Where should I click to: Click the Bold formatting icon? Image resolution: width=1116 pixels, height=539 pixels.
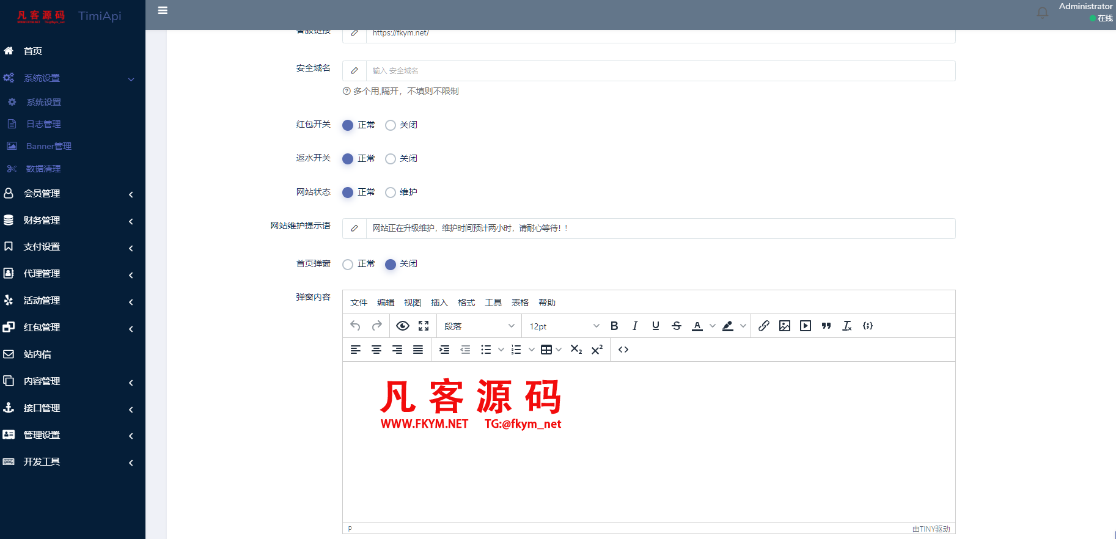pyautogui.click(x=614, y=326)
